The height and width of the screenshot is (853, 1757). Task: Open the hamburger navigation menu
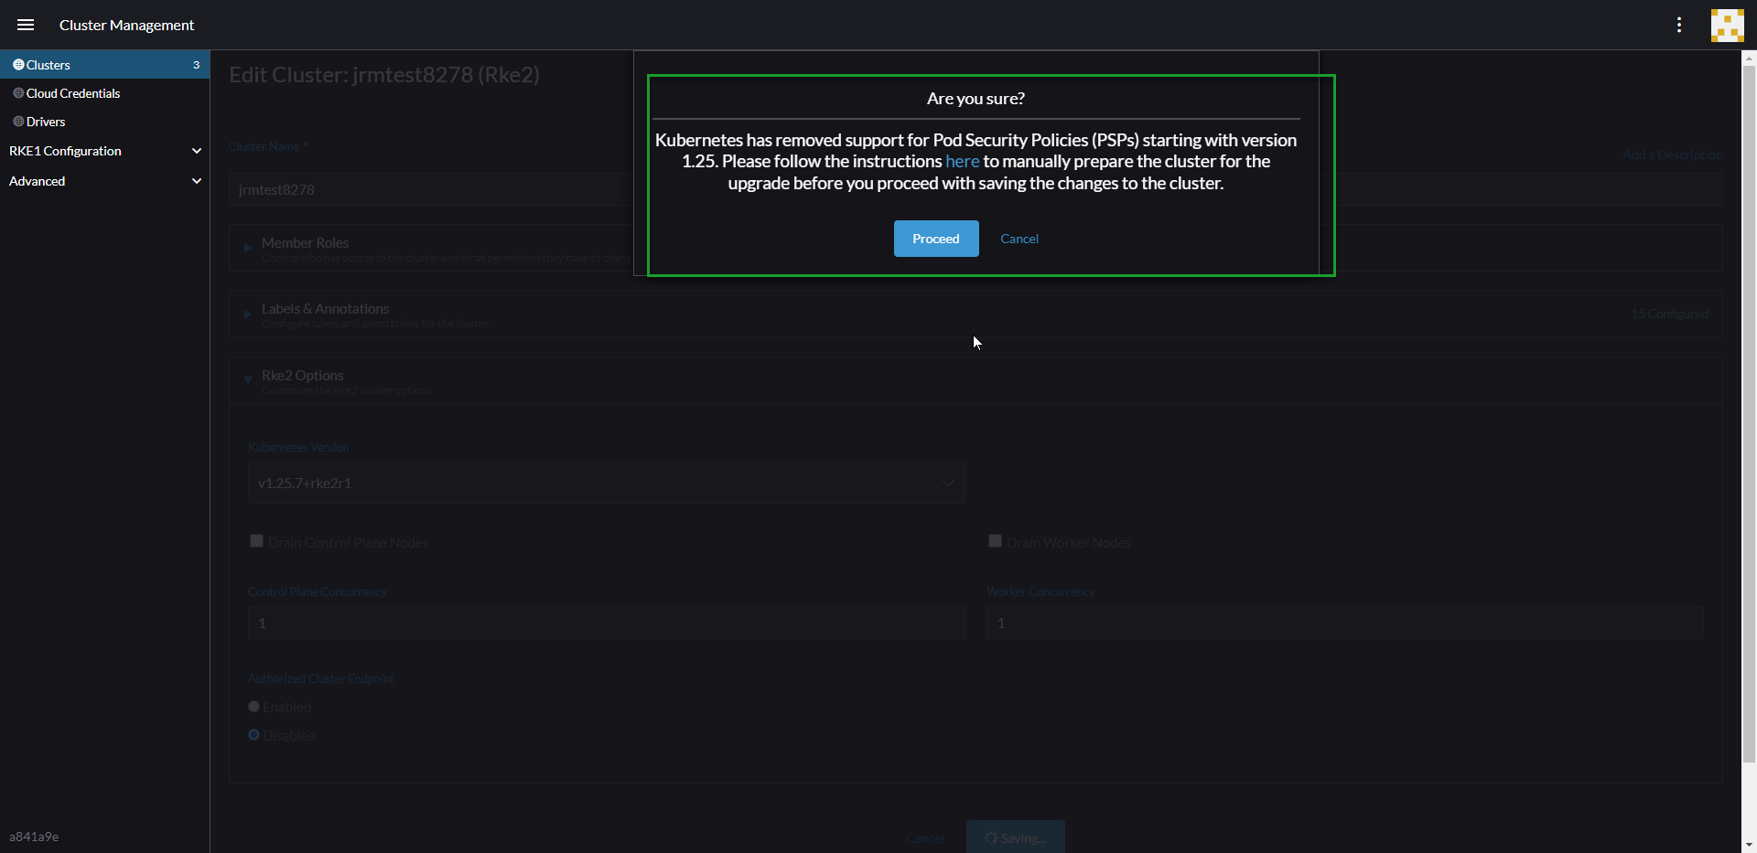tap(25, 25)
